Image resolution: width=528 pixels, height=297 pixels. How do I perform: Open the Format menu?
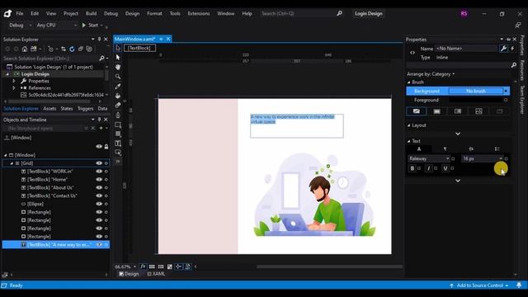[x=154, y=13]
